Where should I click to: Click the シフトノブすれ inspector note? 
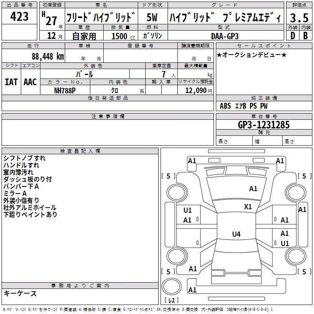(24, 158)
